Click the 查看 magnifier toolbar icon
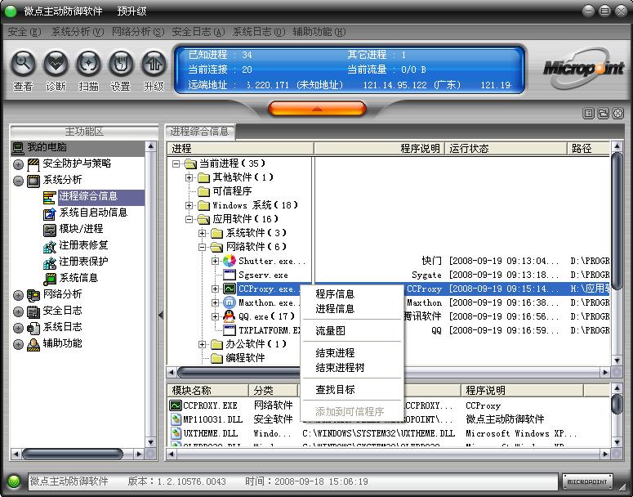Viewport: 633px width, 497px height. coord(24,64)
